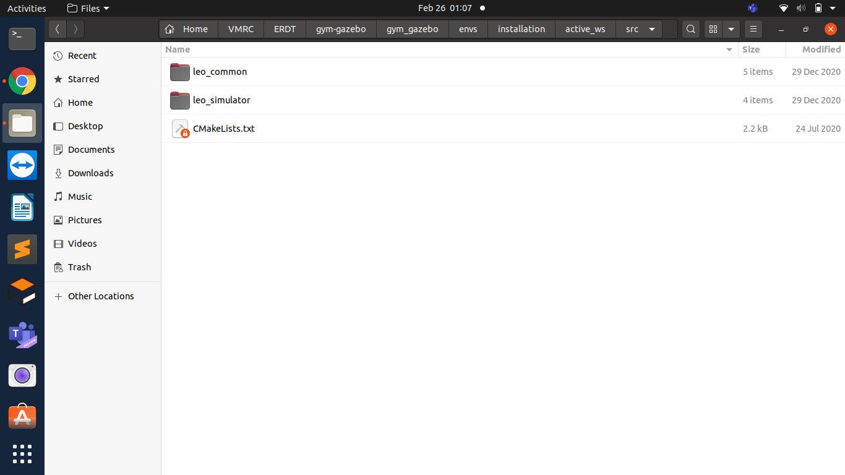The height and width of the screenshot is (475, 845).
Task: Click "2.2 kB" size for CMakeLists.txt
Action: point(755,129)
